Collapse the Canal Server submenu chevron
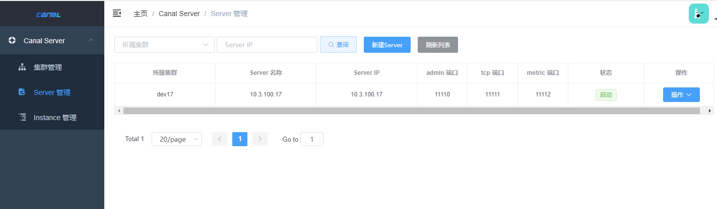The image size is (717, 209). [x=91, y=40]
